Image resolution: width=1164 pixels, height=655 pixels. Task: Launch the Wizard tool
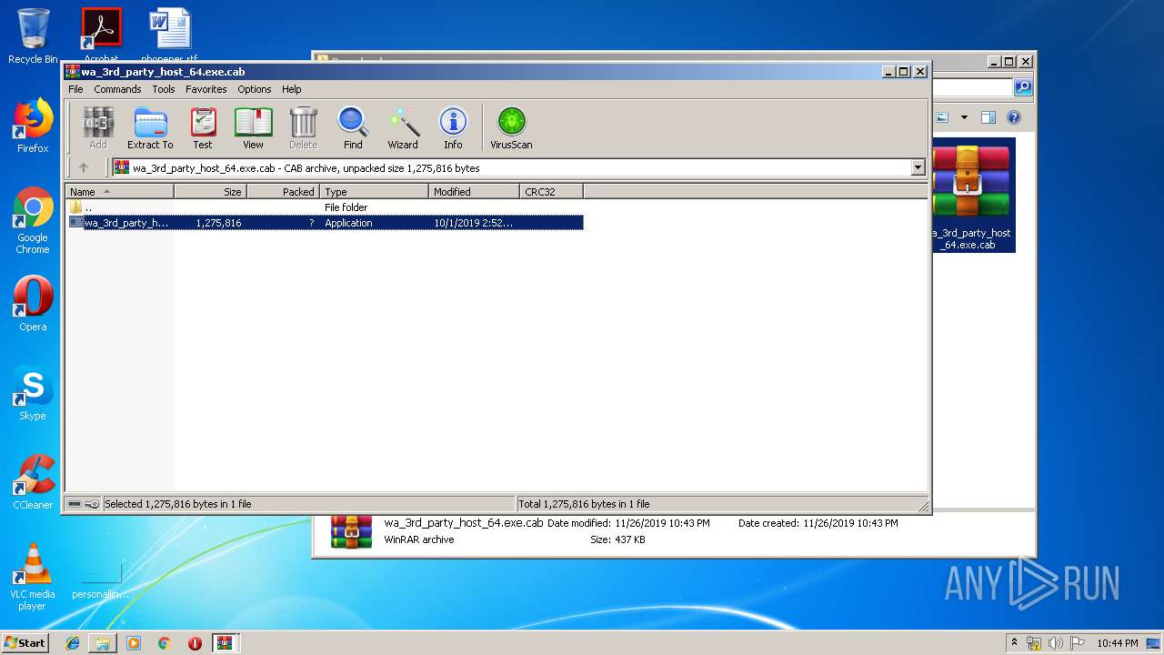[x=403, y=128]
